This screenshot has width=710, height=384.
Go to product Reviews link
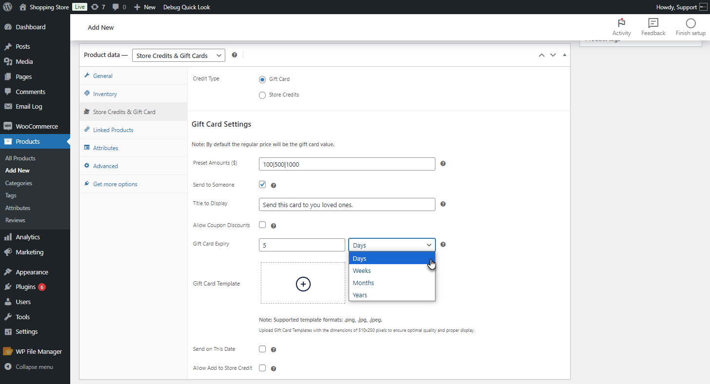[15, 220]
